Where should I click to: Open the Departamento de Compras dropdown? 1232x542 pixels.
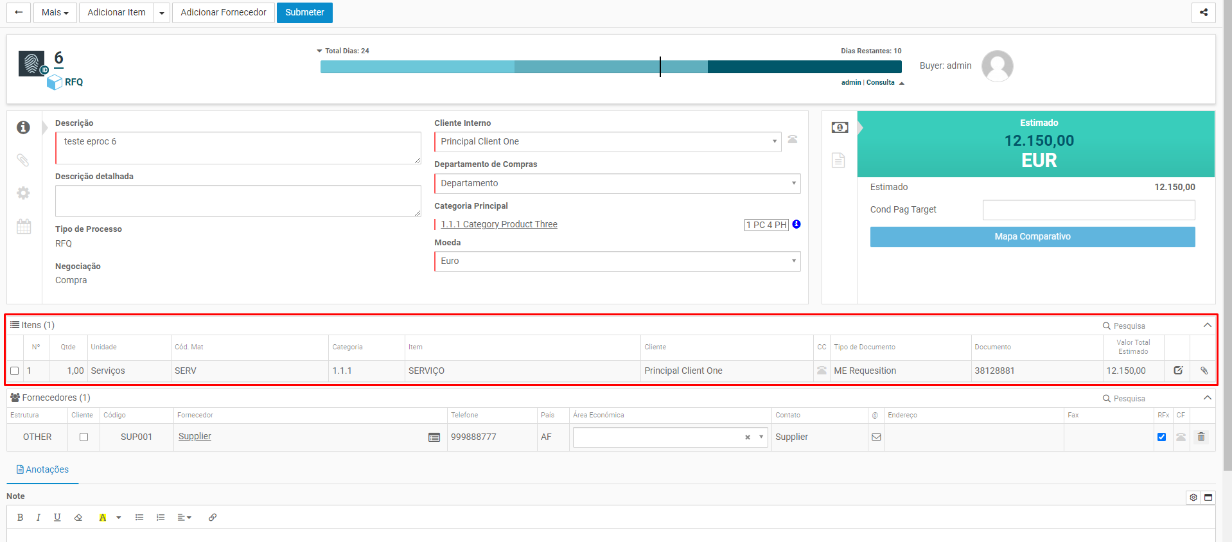click(x=617, y=184)
